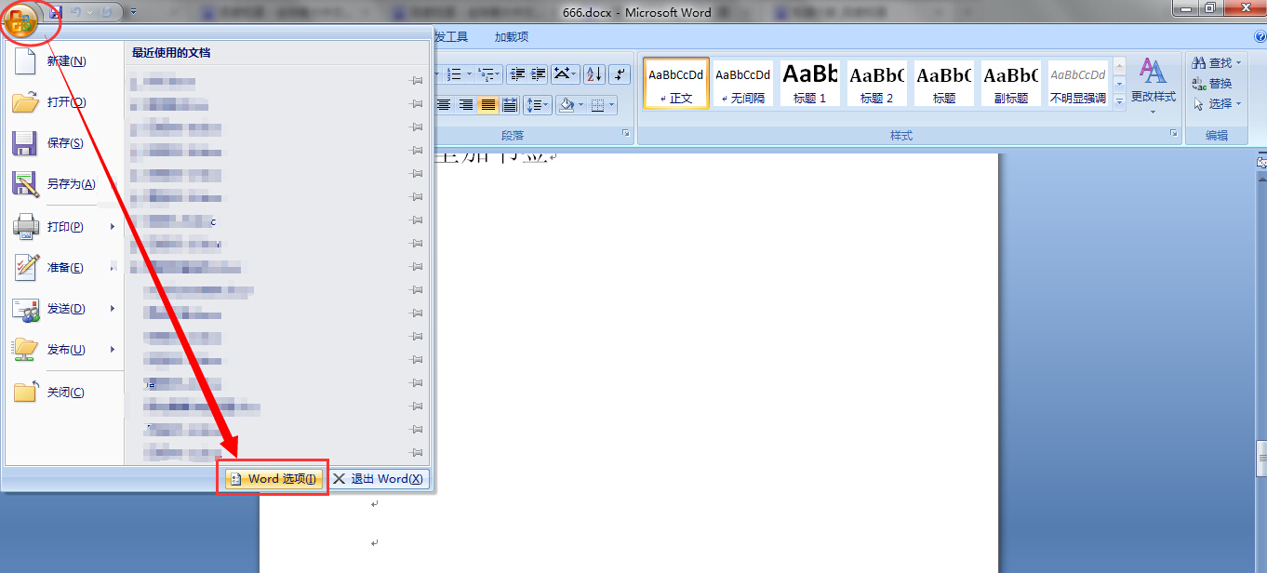
Task: Decrease the paragraph indent
Action: [516, 74]
